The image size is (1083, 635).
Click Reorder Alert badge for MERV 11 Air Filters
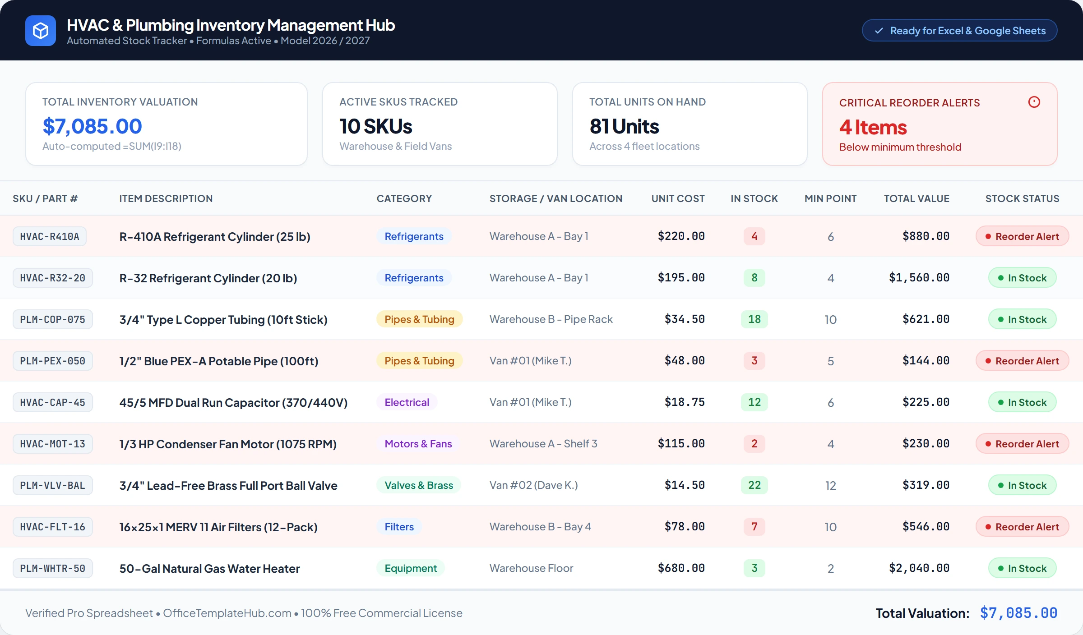(x=1022, y=527)
